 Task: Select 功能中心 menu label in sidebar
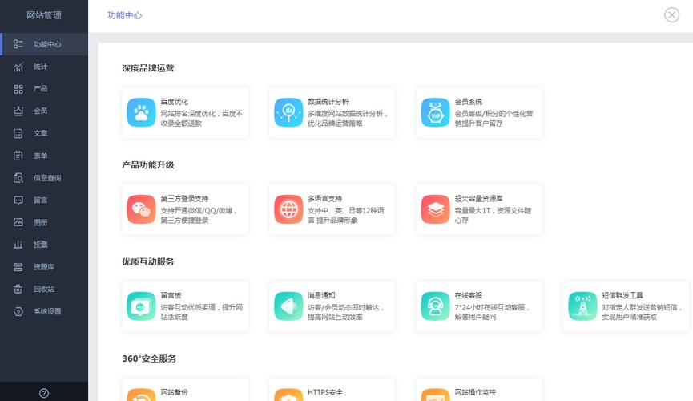coord(47,44)
